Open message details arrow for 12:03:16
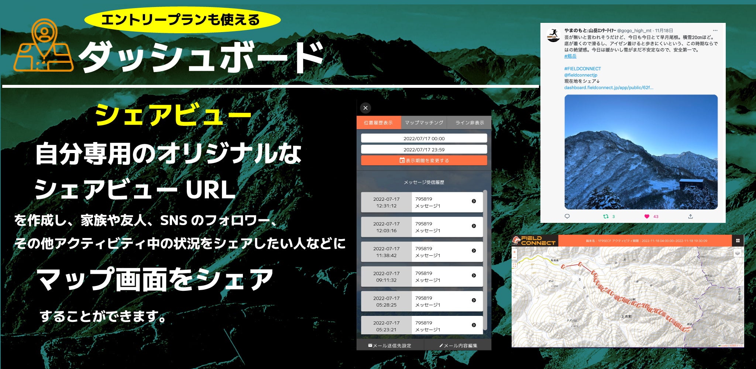This screenshot has height=369, width=756. [474, 226]
